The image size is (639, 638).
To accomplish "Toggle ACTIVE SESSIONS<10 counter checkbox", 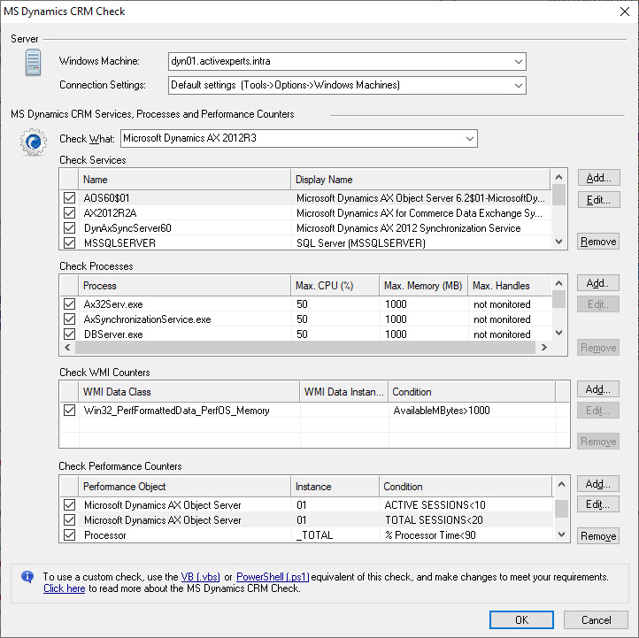I will click(69, 505).
